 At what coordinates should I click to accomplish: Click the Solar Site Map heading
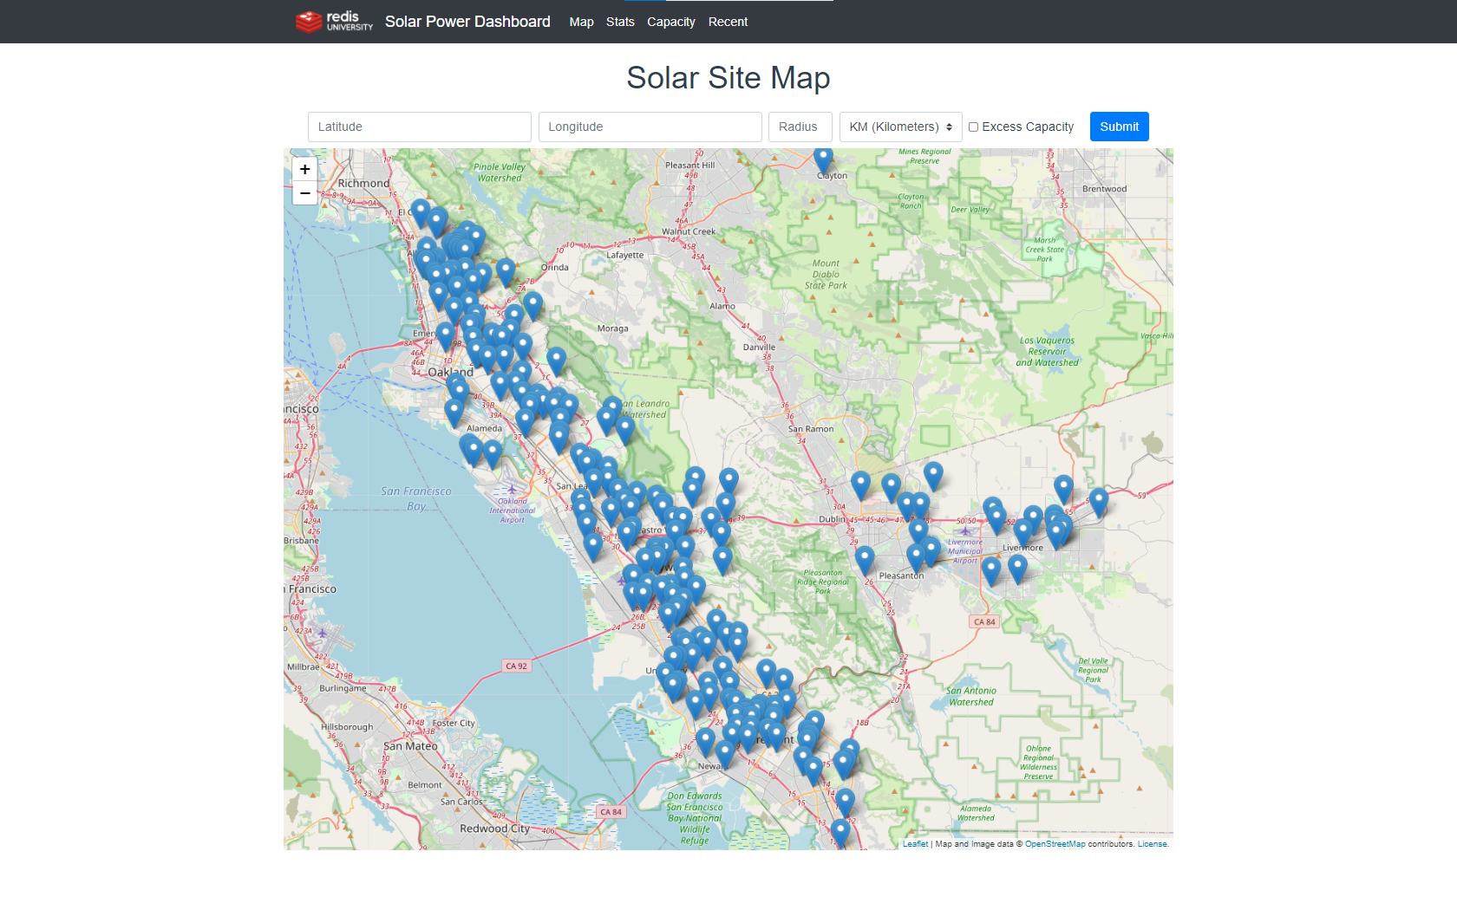click(x=728, y=78)
